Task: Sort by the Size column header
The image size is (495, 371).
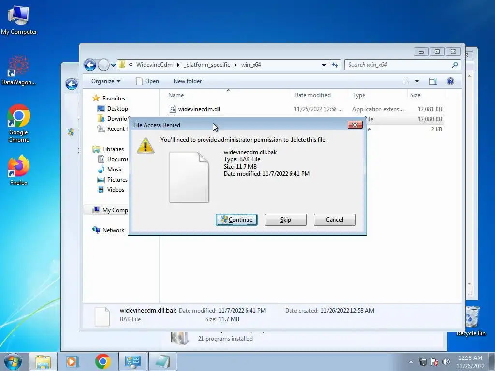Action: [426, 95]
